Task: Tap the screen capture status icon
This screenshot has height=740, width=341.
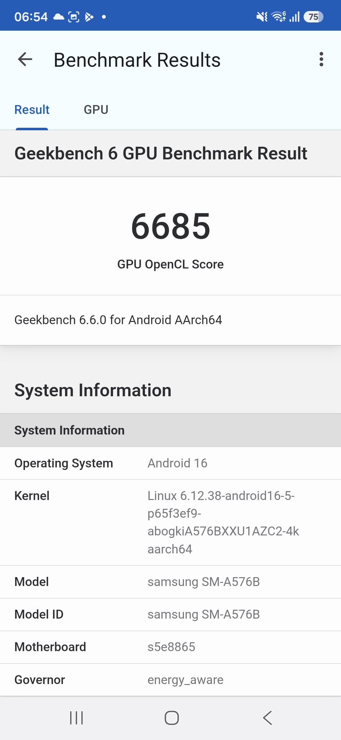Action: 74,17
